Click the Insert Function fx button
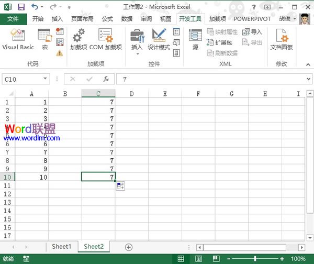This screenshot has height=264, width=314. click(106, 79)
